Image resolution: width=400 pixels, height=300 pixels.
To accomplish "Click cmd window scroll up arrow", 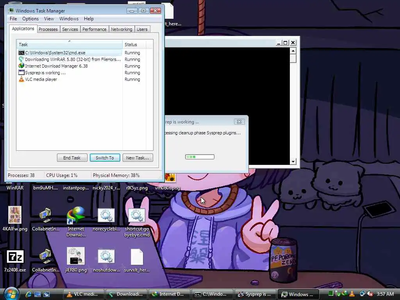I will (293, 51).
